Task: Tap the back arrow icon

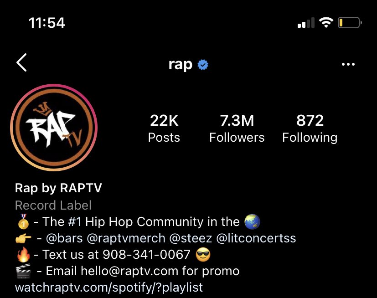Action: [x=21, y=62]
